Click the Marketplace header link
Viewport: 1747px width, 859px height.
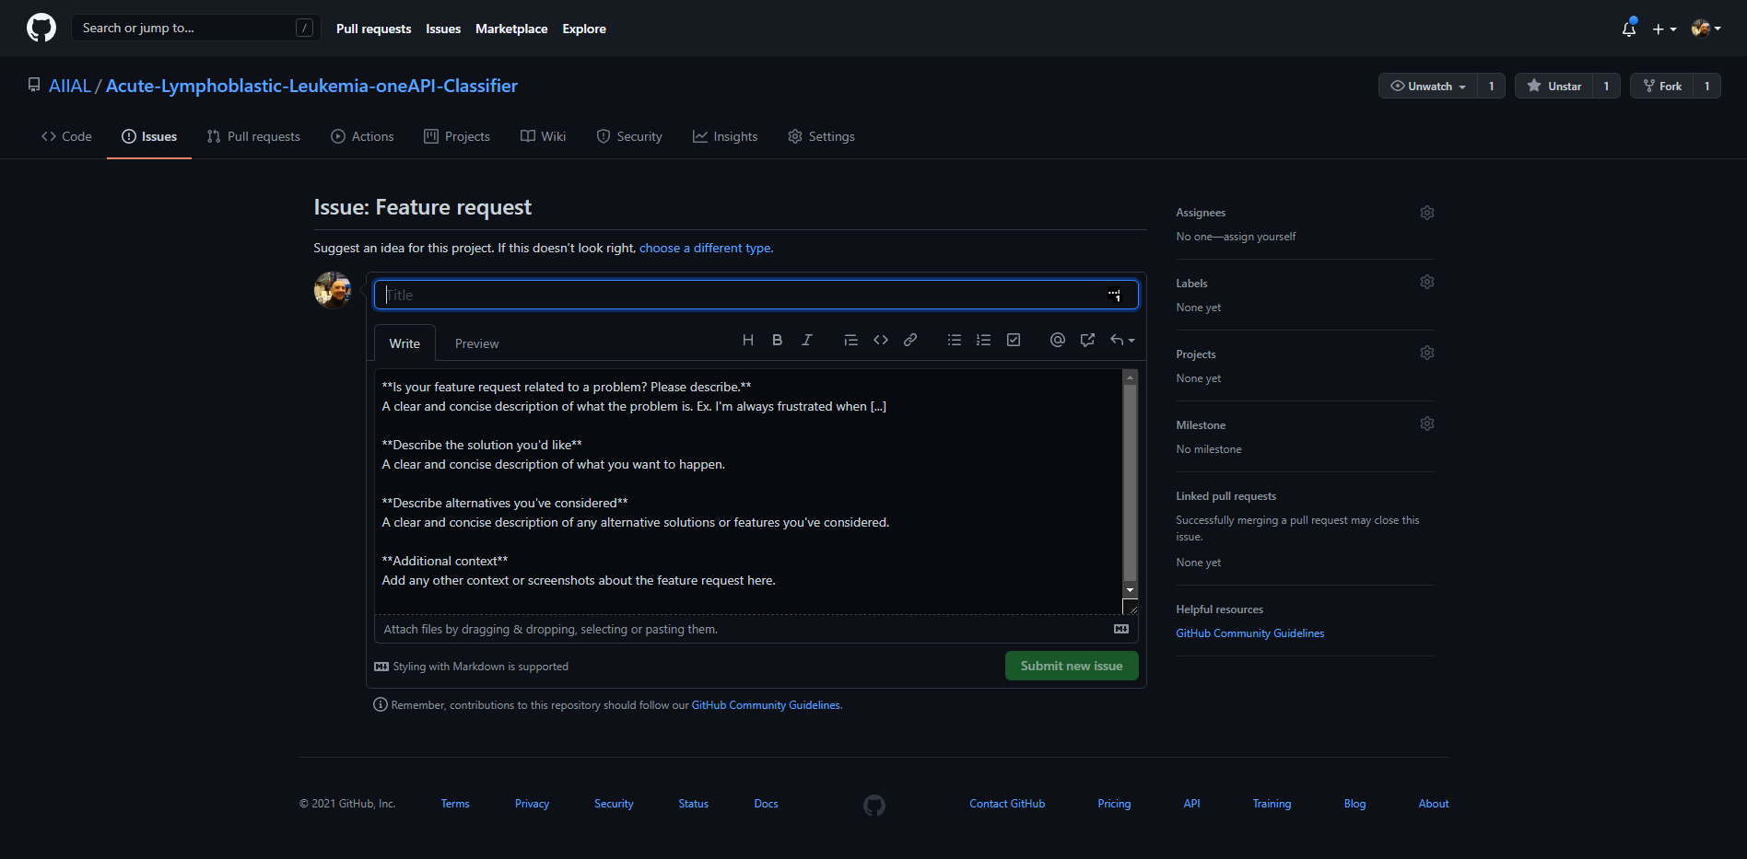[511, 29]
